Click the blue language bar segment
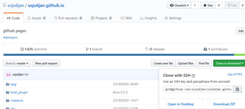This screenshot has height=109, width=245. [x=119, y=55]
